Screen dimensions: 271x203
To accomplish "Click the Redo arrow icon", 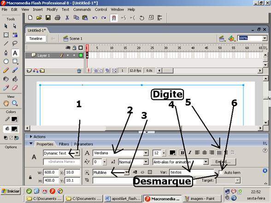I will click(104, 18).
